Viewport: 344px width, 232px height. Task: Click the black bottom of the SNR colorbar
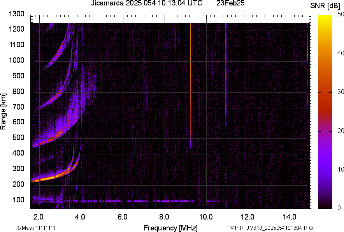tap(325, 206)
